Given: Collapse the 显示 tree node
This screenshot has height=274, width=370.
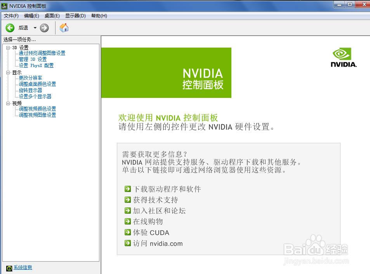Looking at the screenshot, I should coord(8,73).
